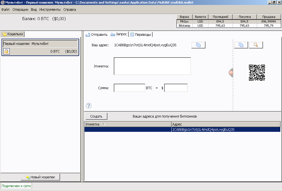Click MtGox sell price 896,99999
This screenshot has height=191, width=282.
(x=269, y=21)
